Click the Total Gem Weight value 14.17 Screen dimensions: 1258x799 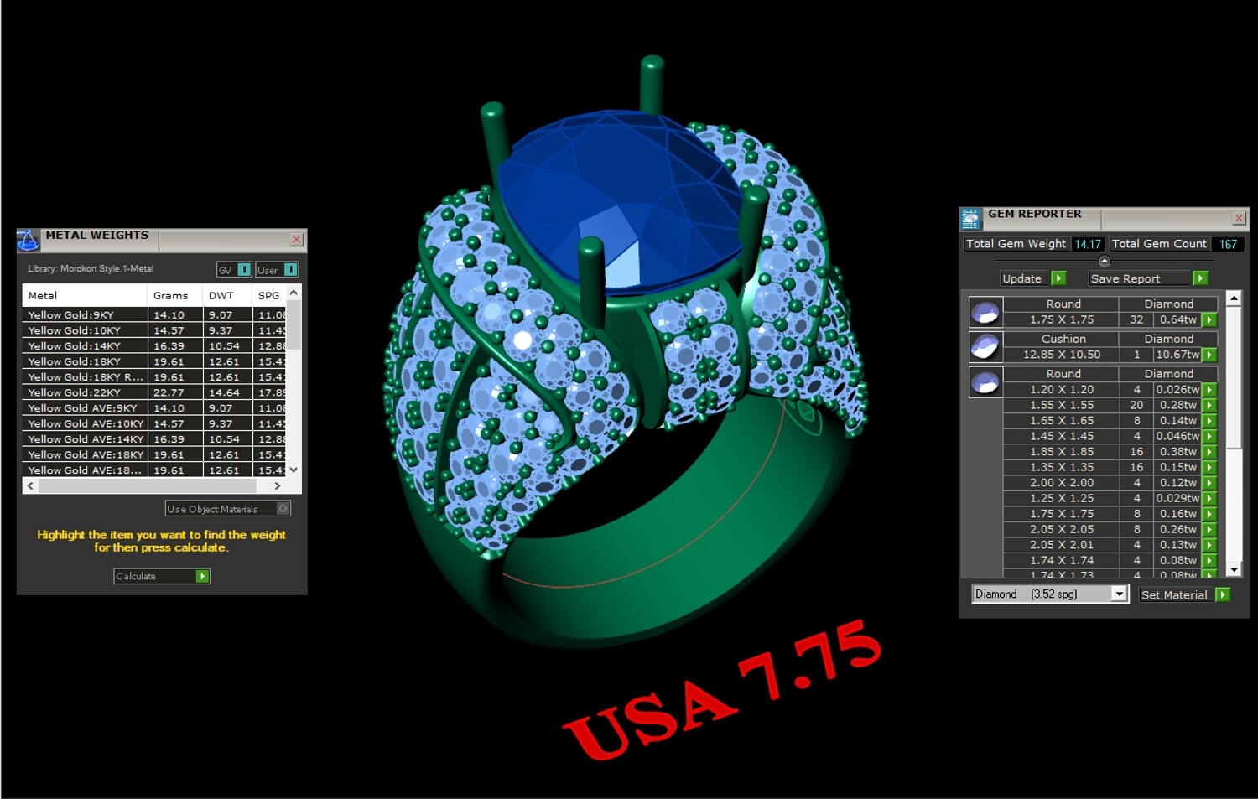click(1088, 244)
